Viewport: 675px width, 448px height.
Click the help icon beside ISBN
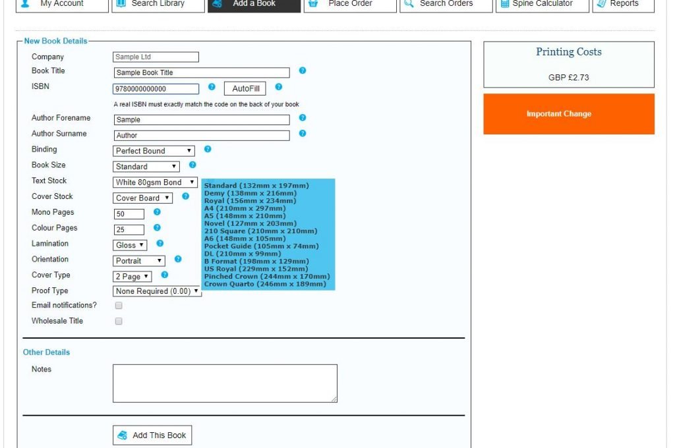(212, 86)
